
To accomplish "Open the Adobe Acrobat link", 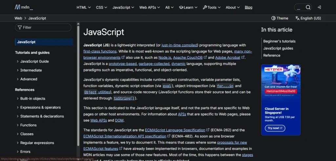I will (230, 58).
